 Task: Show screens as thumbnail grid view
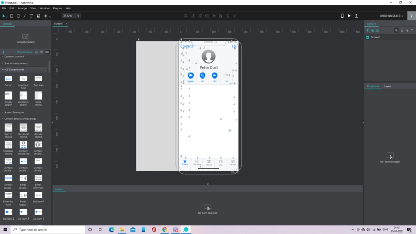click(402, 30)
